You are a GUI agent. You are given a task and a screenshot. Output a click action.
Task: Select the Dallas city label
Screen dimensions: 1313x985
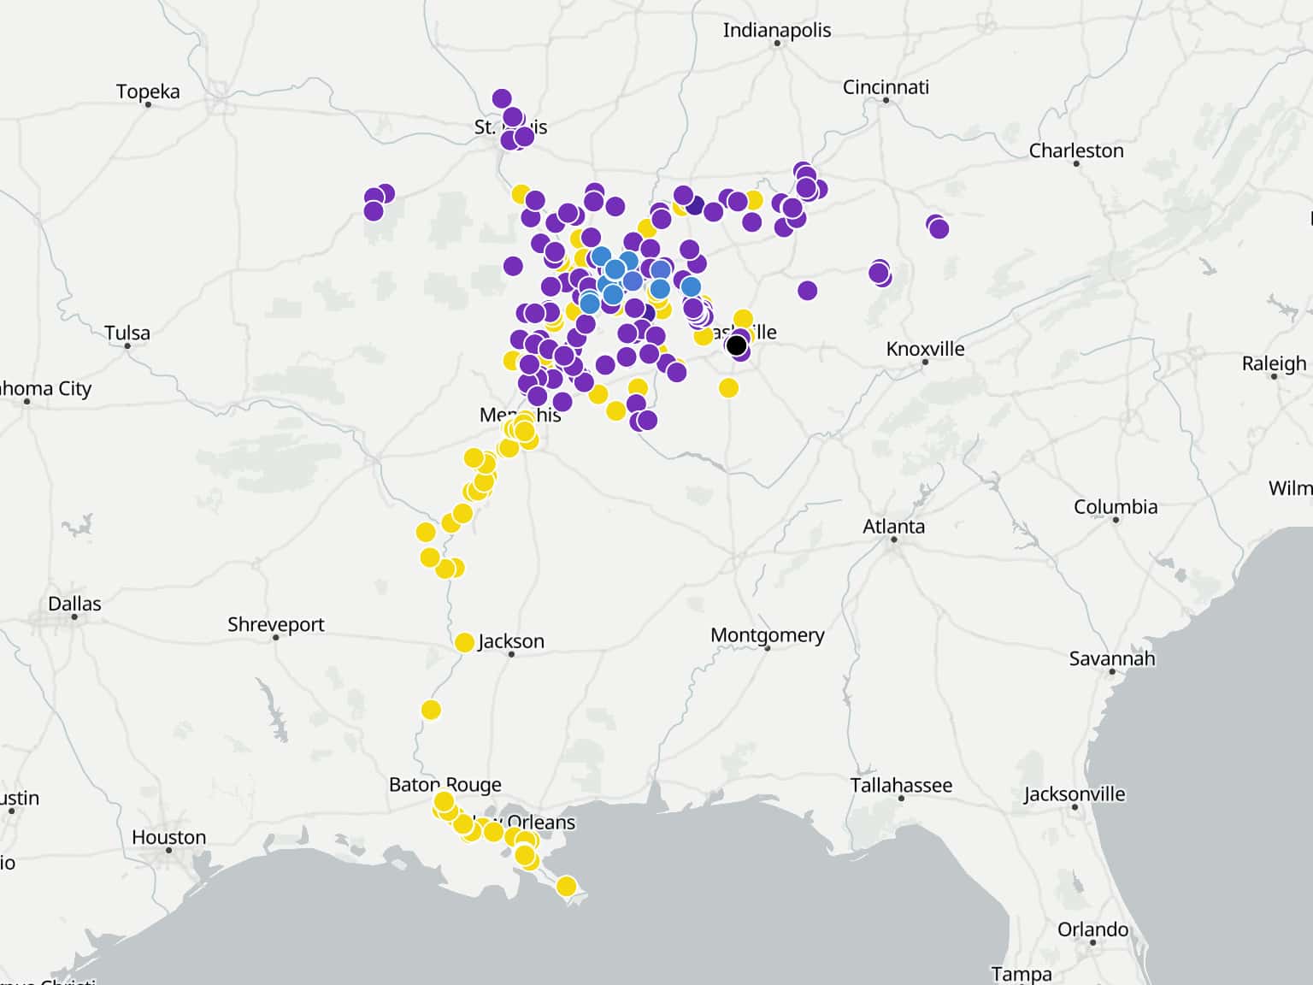74,604
